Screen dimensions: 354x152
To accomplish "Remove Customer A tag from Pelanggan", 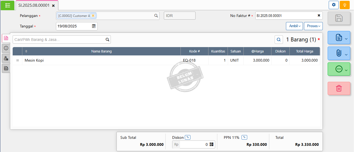I will click(93, 16).
